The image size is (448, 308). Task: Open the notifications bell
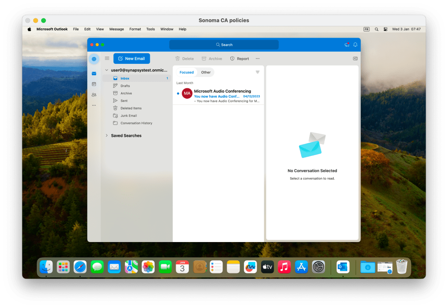coord(355,45)
